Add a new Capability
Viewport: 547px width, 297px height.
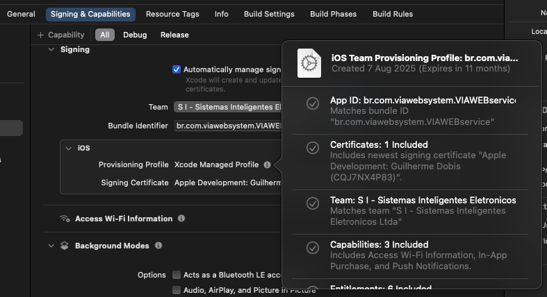pyautogui.click(x=60, y=35)
